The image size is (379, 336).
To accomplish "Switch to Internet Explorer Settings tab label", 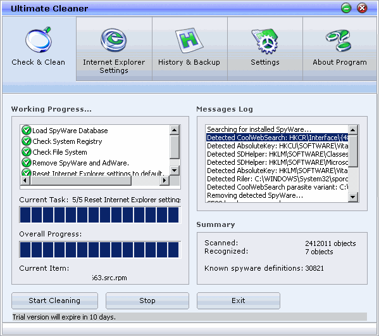I will click(114, 66).
